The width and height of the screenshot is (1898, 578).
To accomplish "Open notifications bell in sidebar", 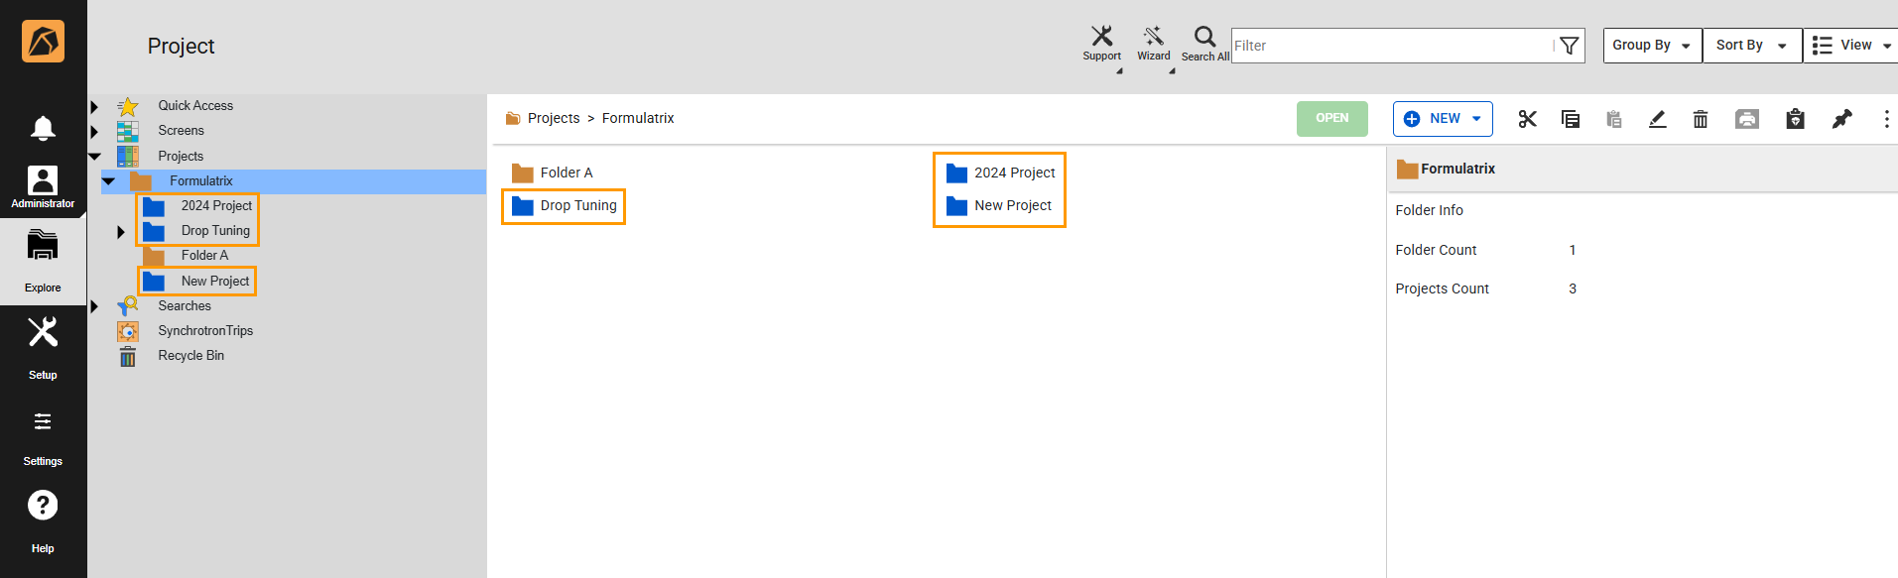I will [43, 128].
